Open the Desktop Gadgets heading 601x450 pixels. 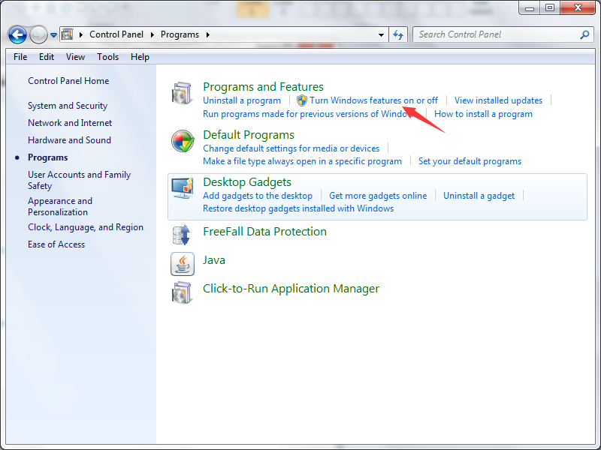[x=247, y=182]
